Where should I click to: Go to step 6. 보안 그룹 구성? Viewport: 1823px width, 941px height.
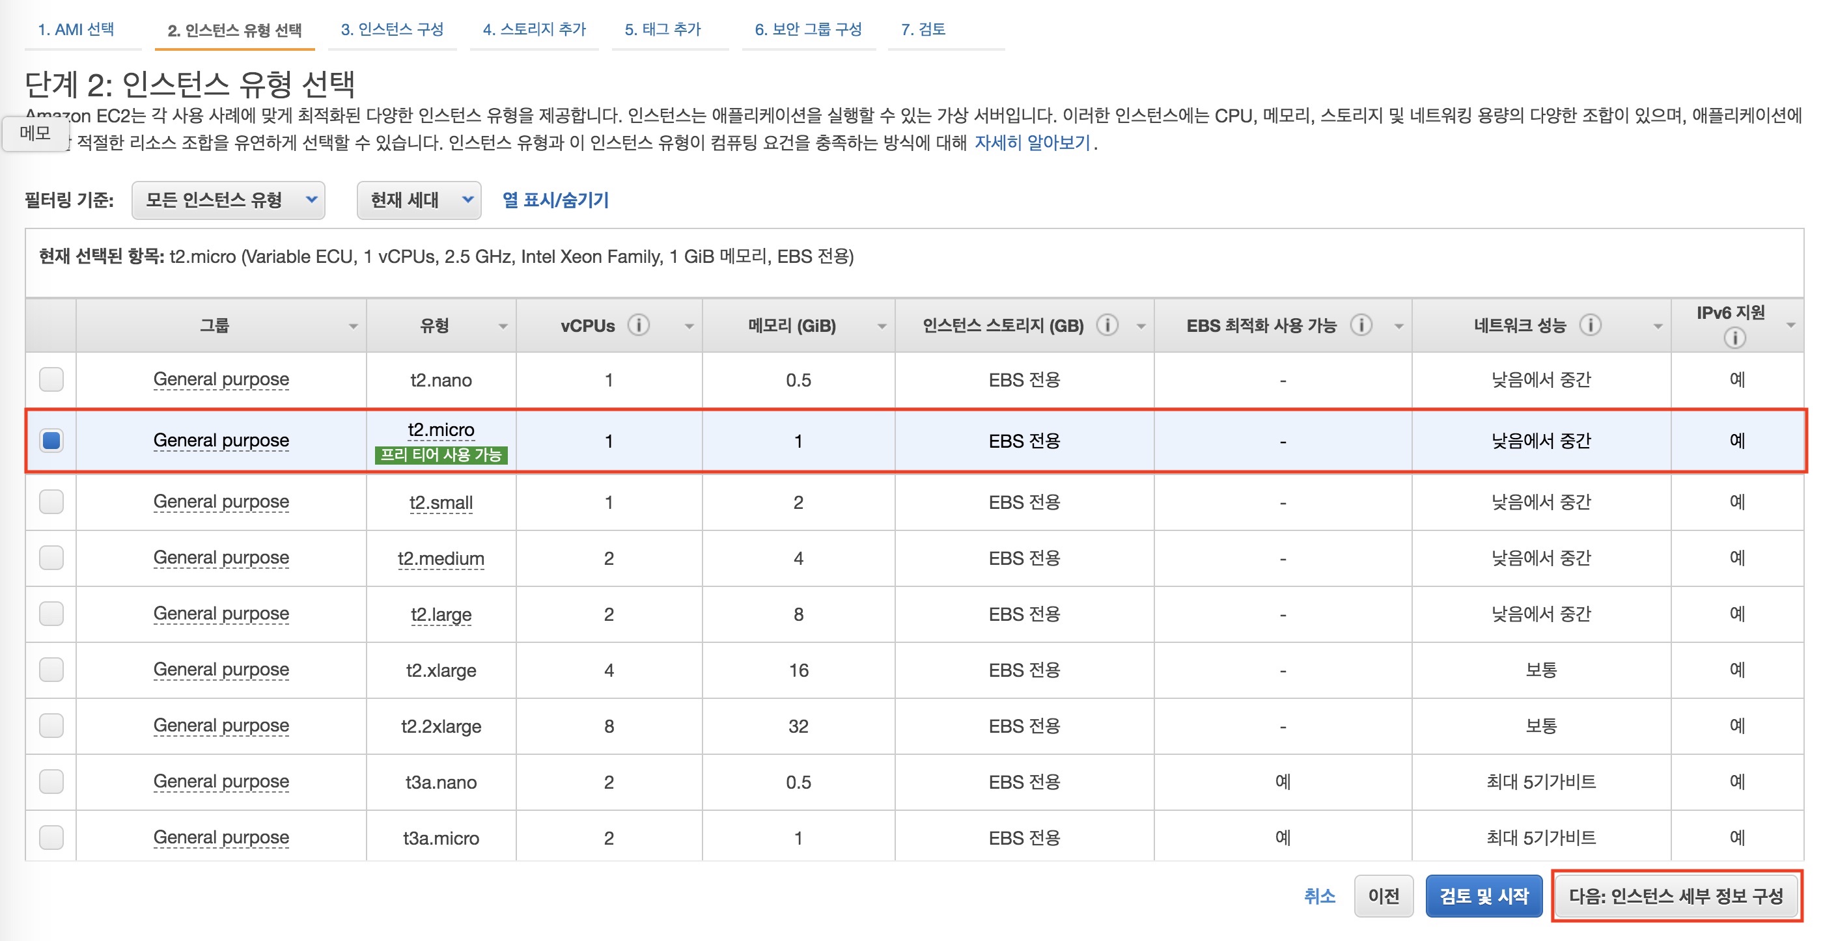808,30
